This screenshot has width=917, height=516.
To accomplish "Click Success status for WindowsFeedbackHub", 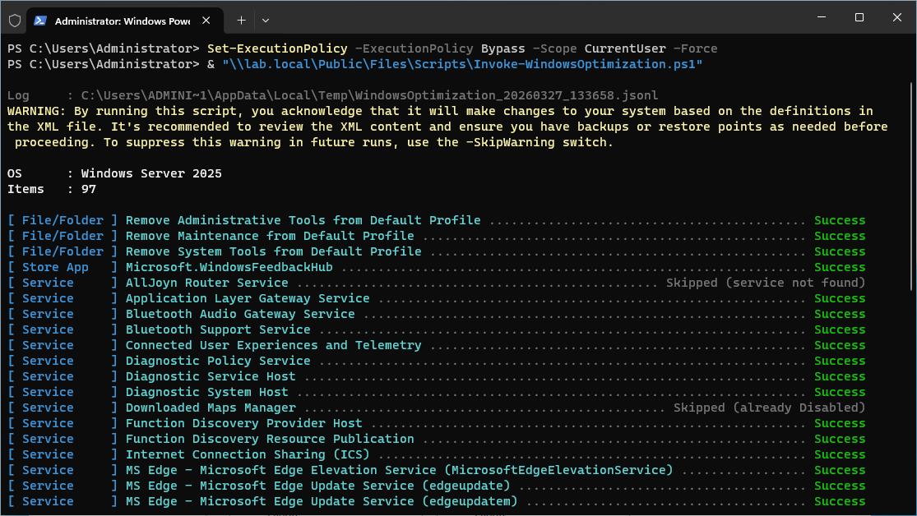I will [840, 267].
